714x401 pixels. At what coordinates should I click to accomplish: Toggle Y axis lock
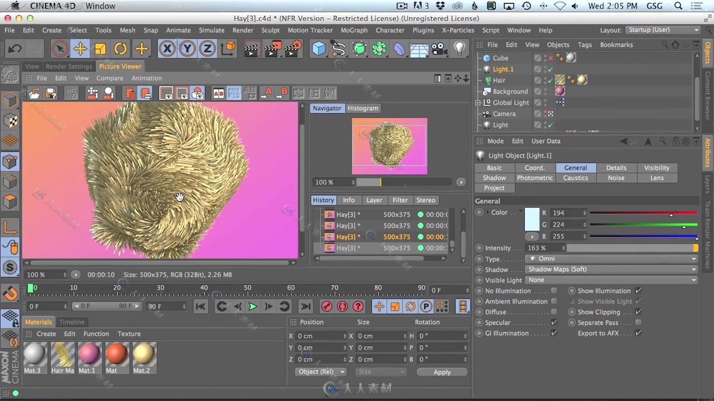coord(187,49)
